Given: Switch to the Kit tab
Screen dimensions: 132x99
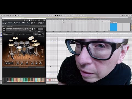Looking at the screenshot, I should (23, 67).
